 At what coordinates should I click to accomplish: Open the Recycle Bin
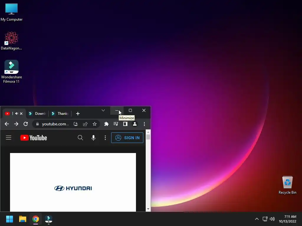pyautogui.click(x=287, y=185)
